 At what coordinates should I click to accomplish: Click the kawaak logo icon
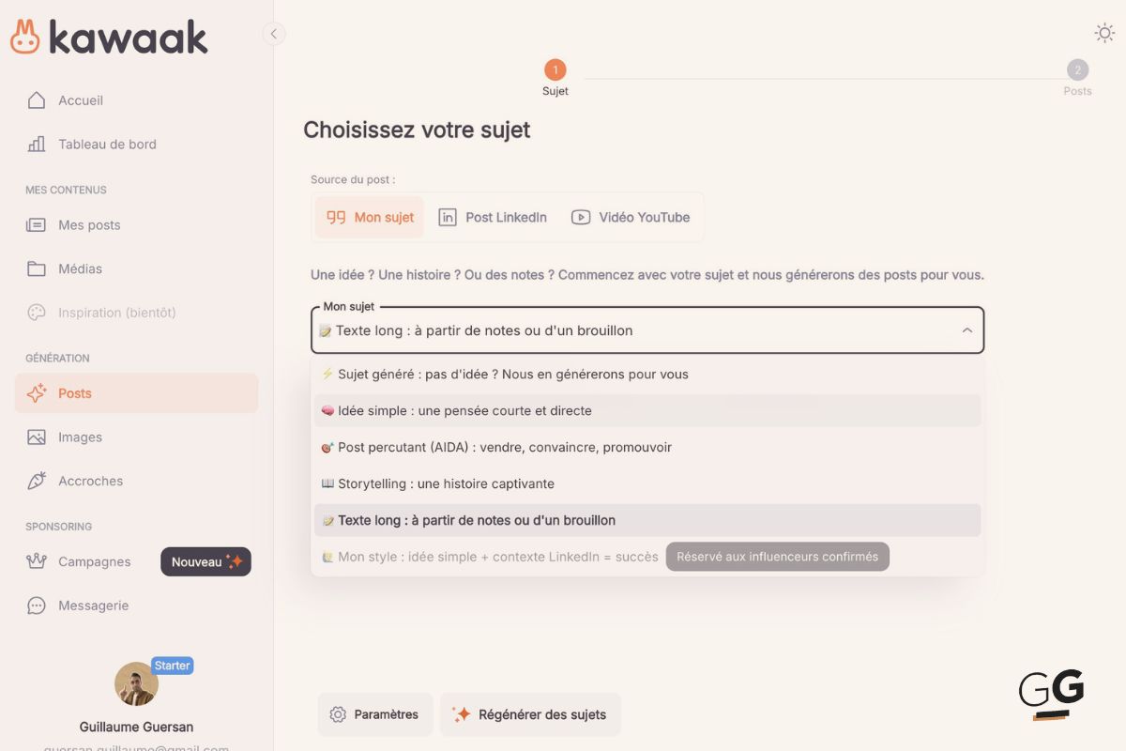pos(23,36)
